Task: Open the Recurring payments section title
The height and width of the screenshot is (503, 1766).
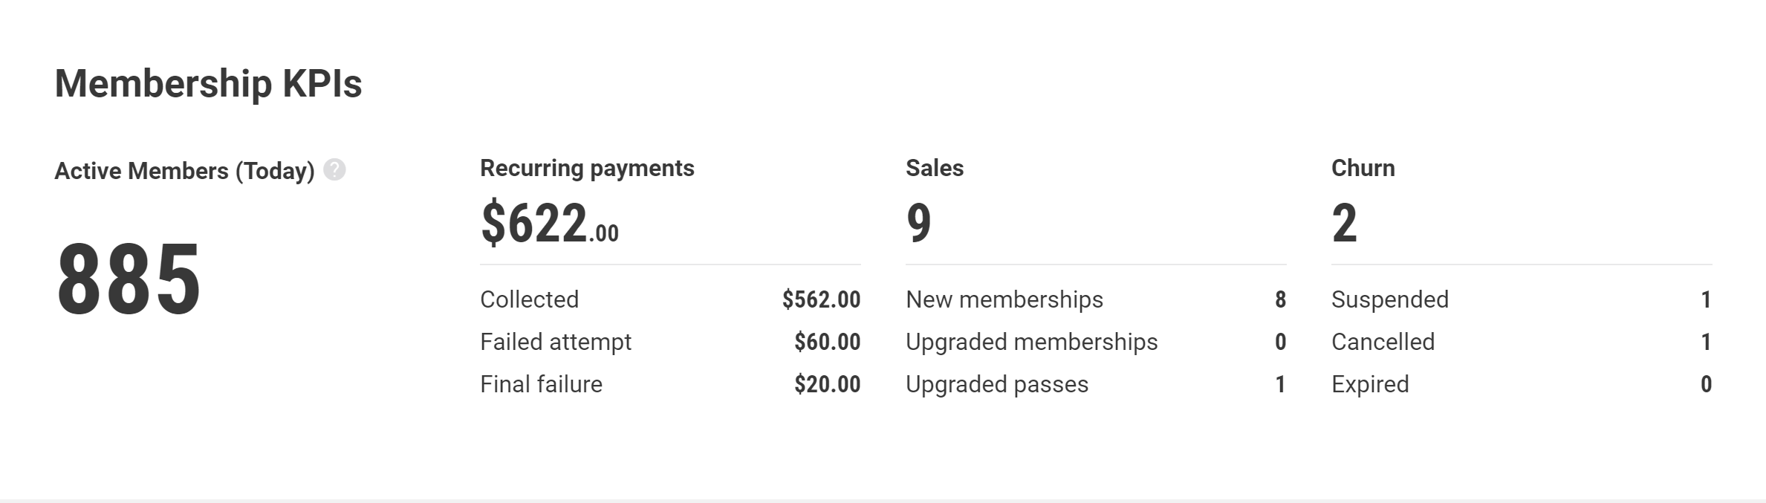Action: tap(587, 168)
